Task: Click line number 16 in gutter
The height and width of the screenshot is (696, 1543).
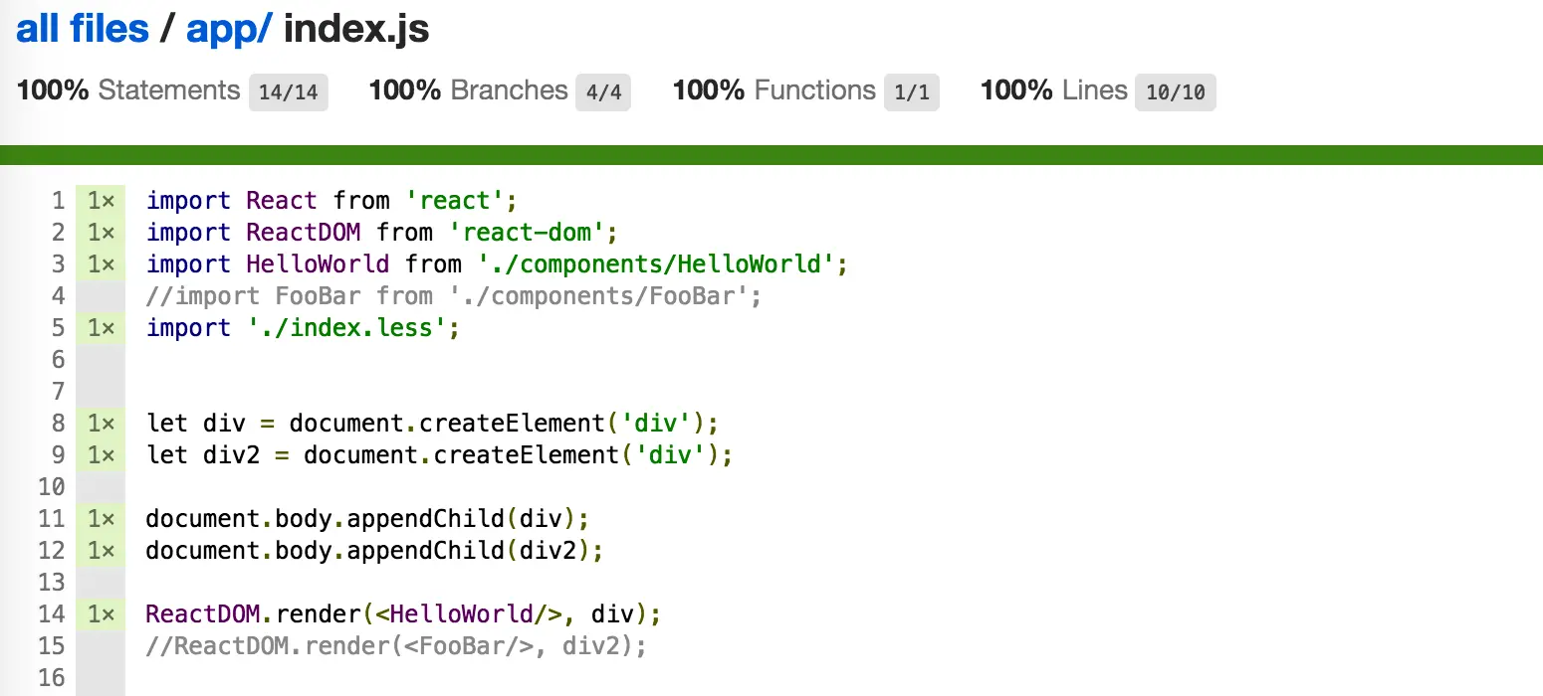Action: coord(51,678)
